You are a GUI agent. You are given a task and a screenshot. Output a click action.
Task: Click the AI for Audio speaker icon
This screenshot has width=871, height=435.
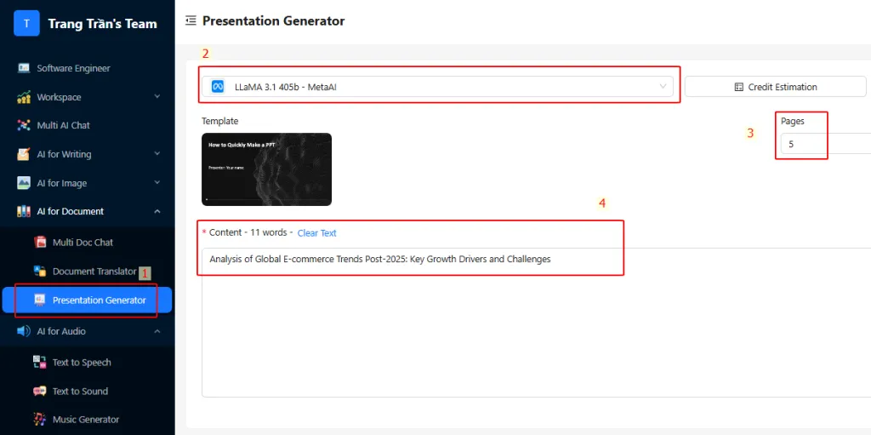(23, 331)
